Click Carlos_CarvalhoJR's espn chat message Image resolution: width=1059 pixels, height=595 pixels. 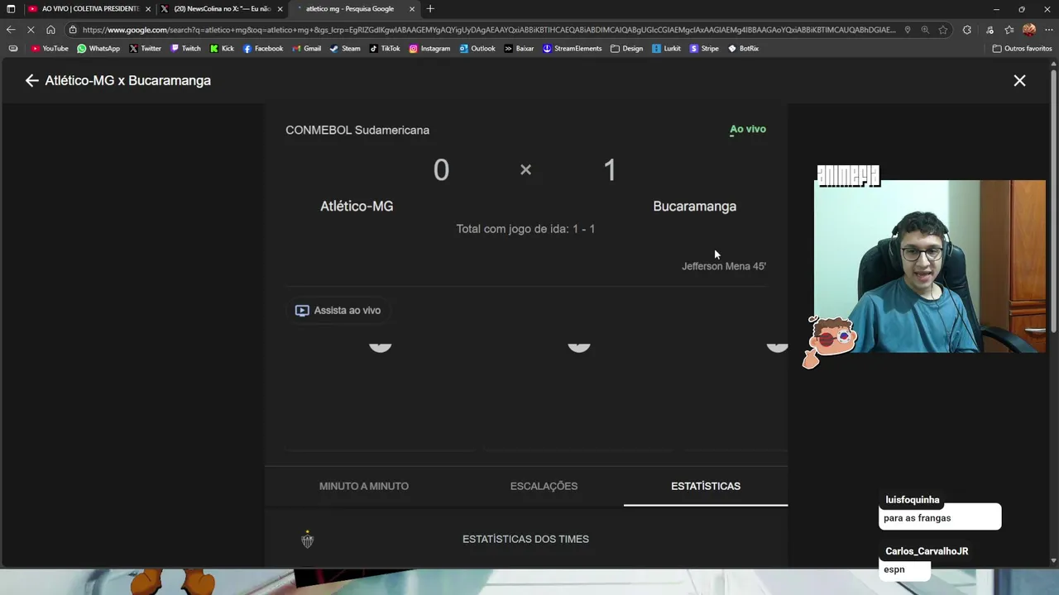[x=904, y=569]
